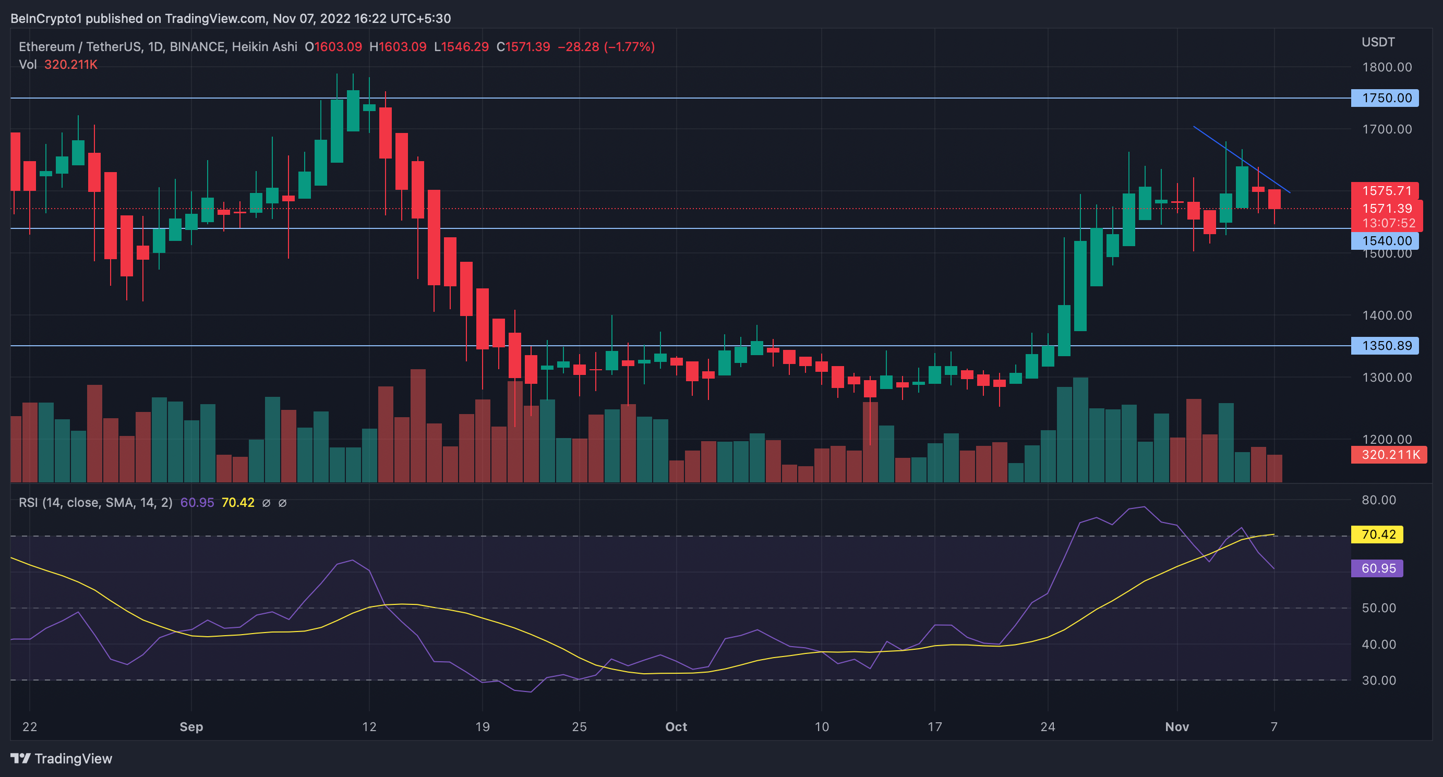
Task: Click the 320.211K volume axis label
Action: (x=1388, y=455)
